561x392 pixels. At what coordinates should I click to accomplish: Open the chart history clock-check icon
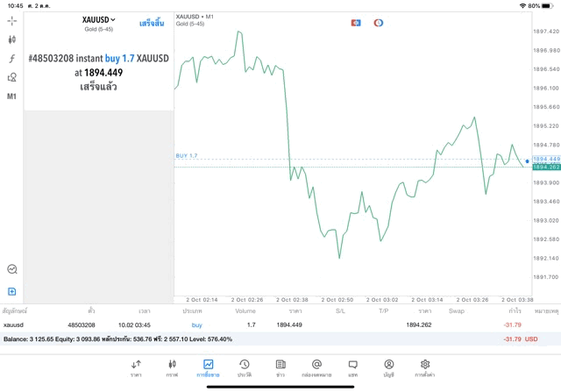click(12, 269)
